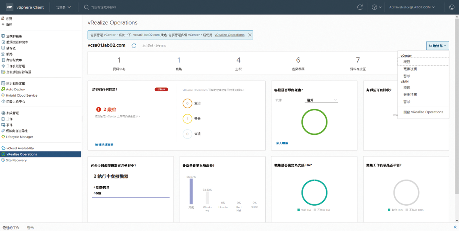Open Hybrid Cloud Service in sidebar

click(x=19, y=96)
